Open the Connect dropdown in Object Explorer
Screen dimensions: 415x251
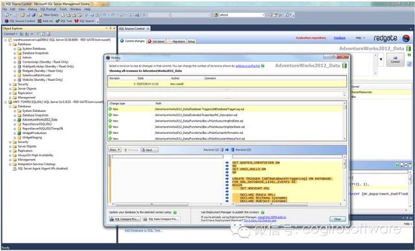coord(10,34)
